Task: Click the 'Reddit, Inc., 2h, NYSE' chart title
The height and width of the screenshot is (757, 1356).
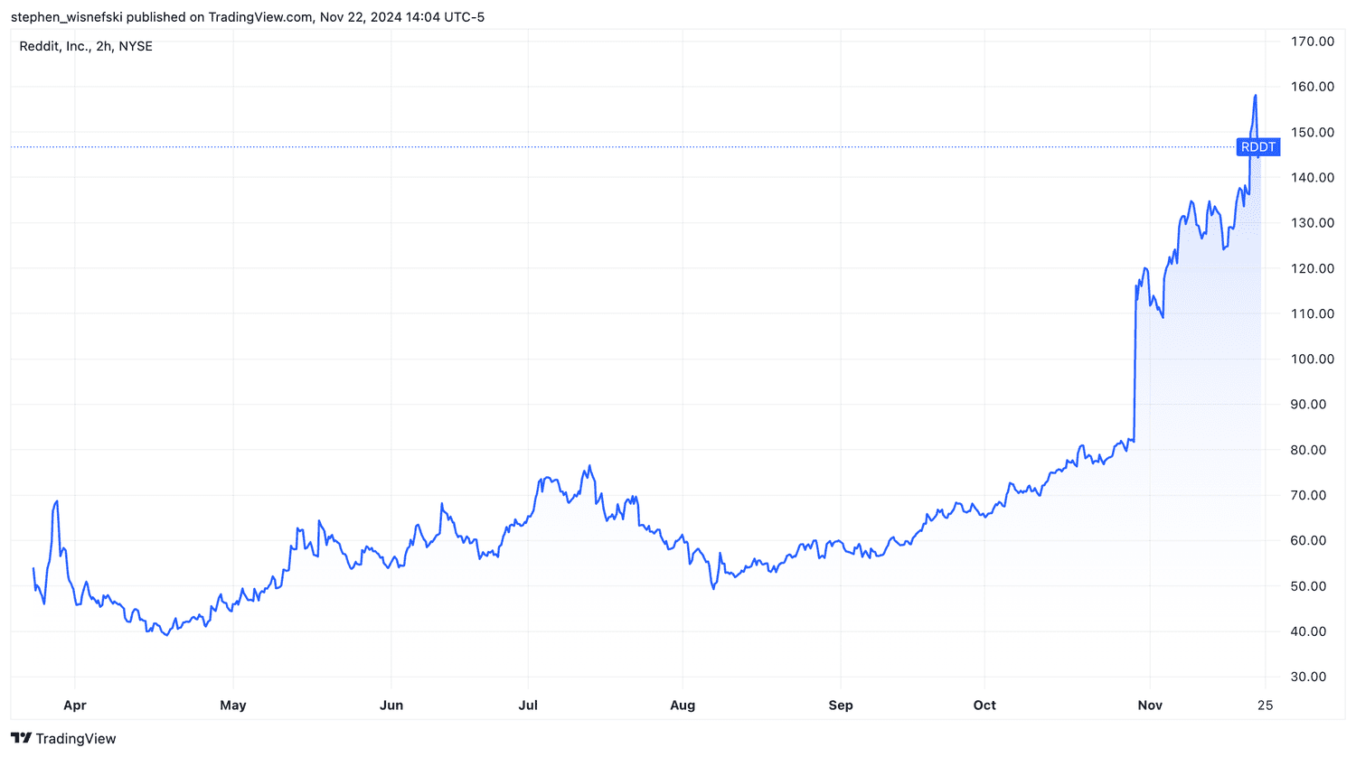Action: [86, 46]
